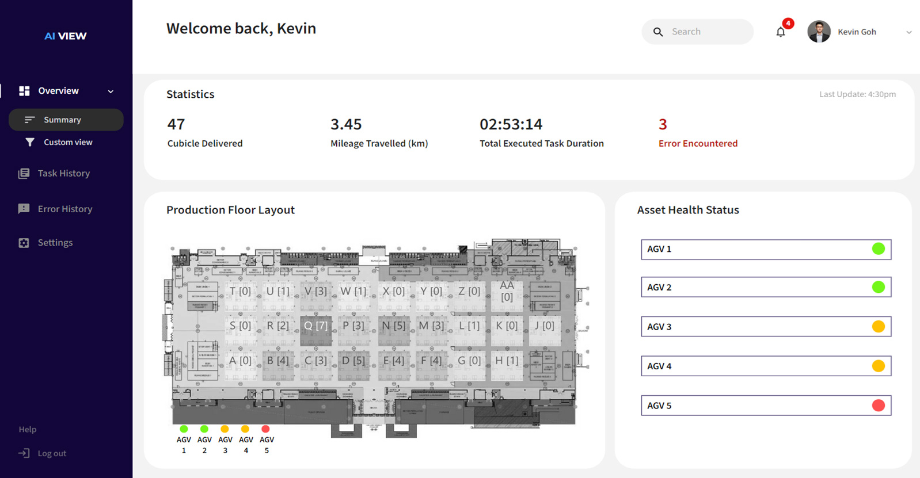
Task: Click the red AGV 5 status indicator
Action: (x=878, y=406)
